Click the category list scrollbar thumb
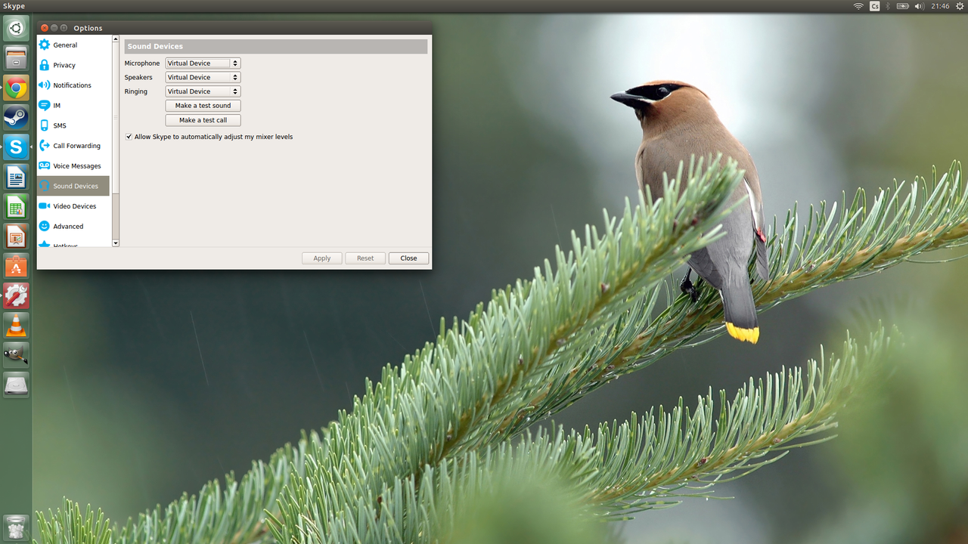The width and height of the screenshot is (968, 544). coord(116,118)
